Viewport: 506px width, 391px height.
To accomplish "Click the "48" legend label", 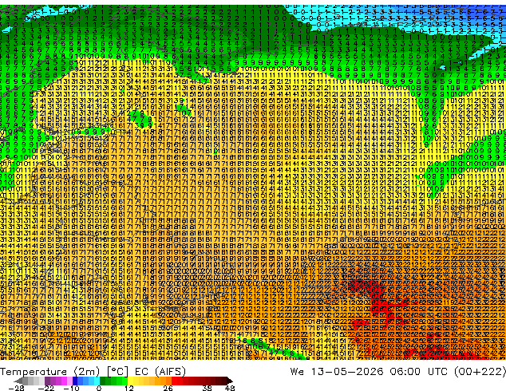I will [x=230, y=388].
